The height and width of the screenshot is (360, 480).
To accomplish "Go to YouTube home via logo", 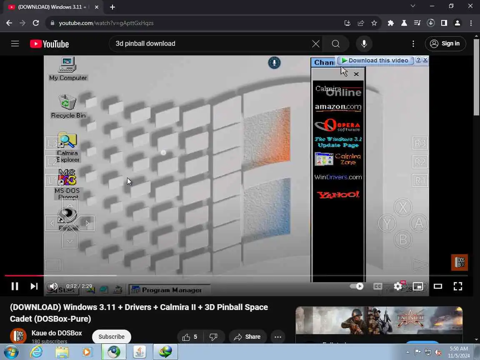I will [49, 44].
